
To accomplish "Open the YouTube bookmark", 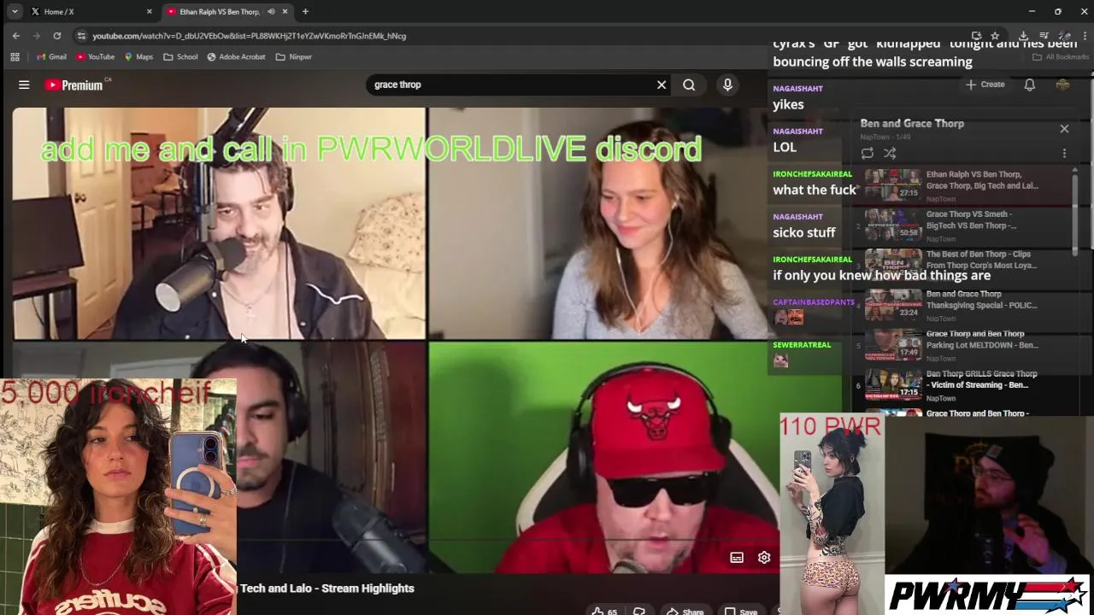I will point(95,56).
